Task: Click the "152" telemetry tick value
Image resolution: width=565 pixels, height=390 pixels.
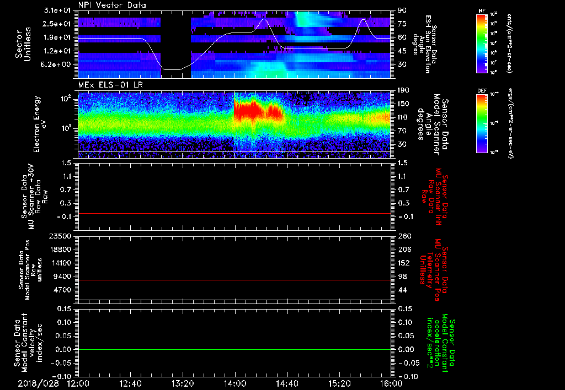Action: point(403,263)
